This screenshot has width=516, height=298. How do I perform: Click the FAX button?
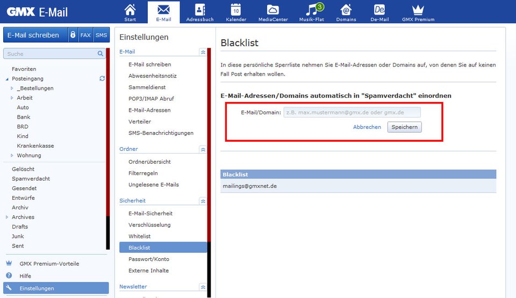85,35
